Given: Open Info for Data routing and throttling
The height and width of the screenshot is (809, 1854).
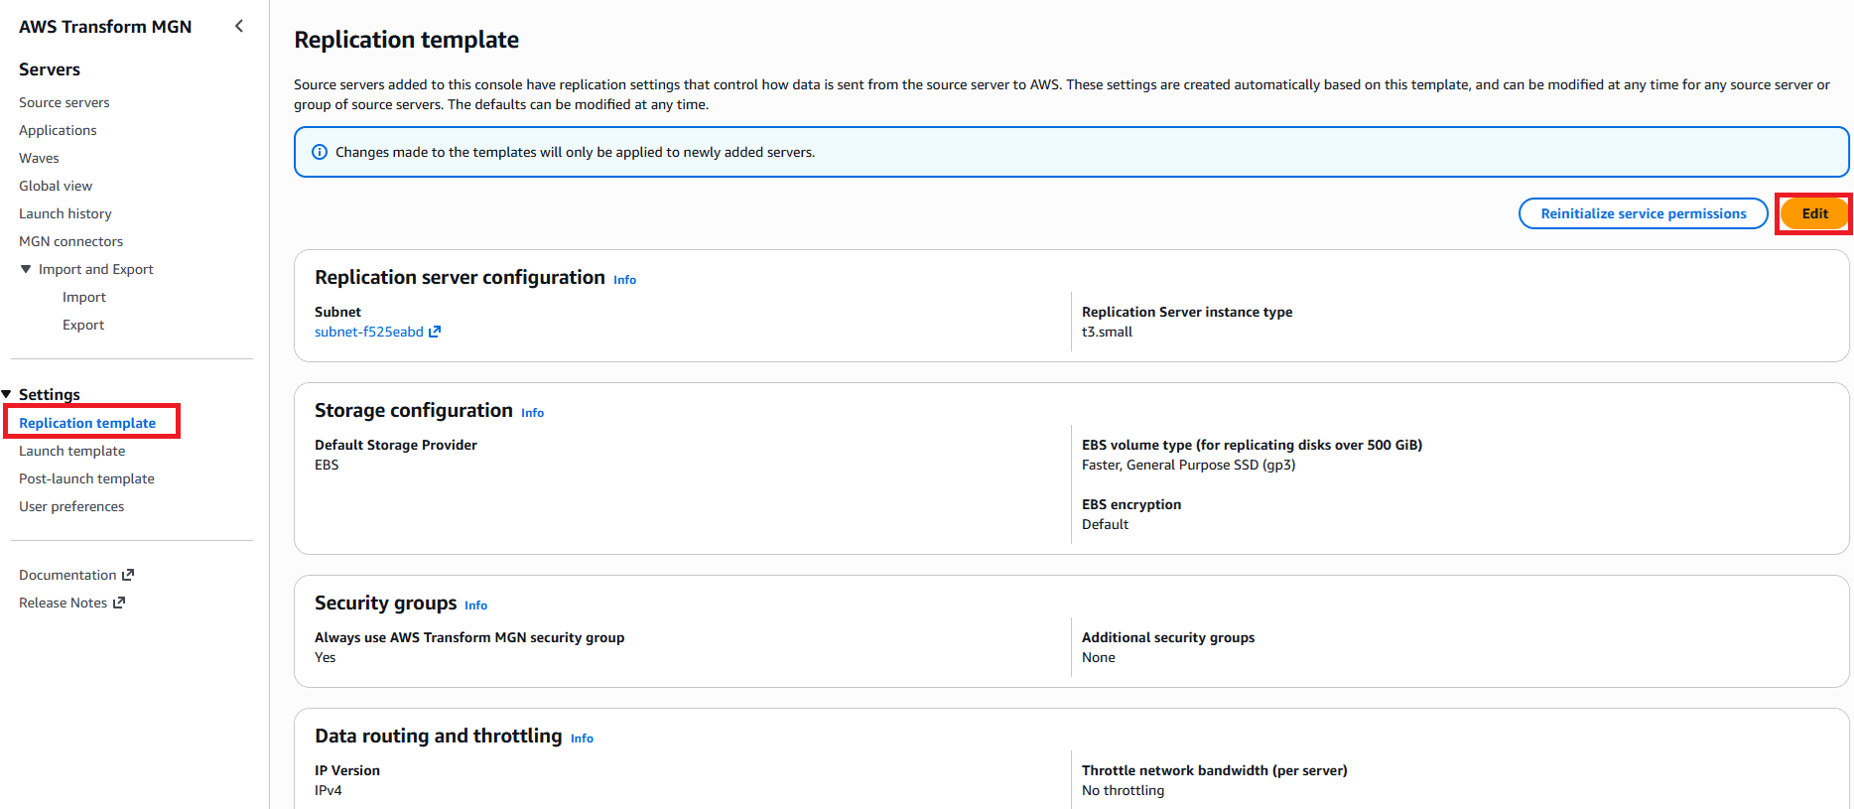Looking at the screenshot, I should pos(583,739).
